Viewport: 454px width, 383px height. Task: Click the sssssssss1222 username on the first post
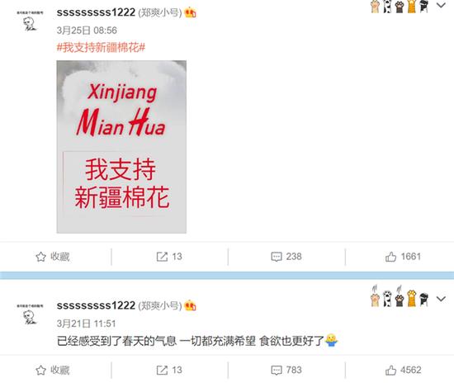click(96, 12)
